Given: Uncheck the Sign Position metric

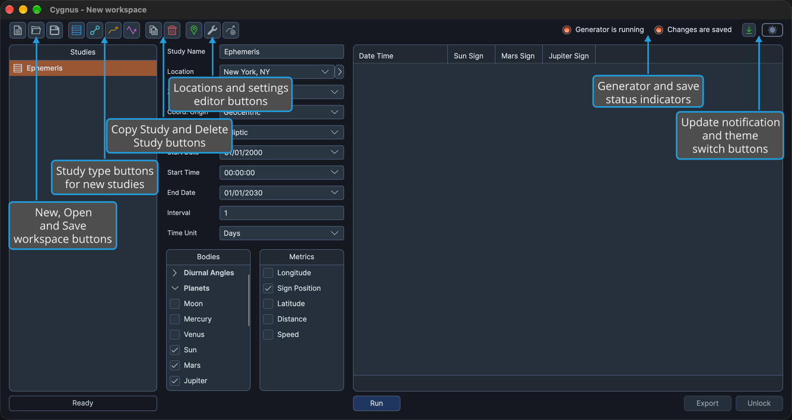Looking at the screenshot, I should tap(268, 288).
